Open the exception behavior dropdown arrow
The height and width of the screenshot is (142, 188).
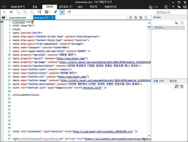(x=49, y=12)
